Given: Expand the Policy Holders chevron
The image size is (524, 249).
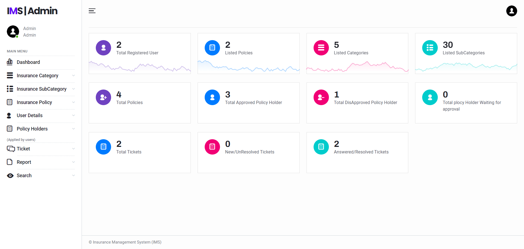Looking at the screenshot, I should click(x=73, y=129).
